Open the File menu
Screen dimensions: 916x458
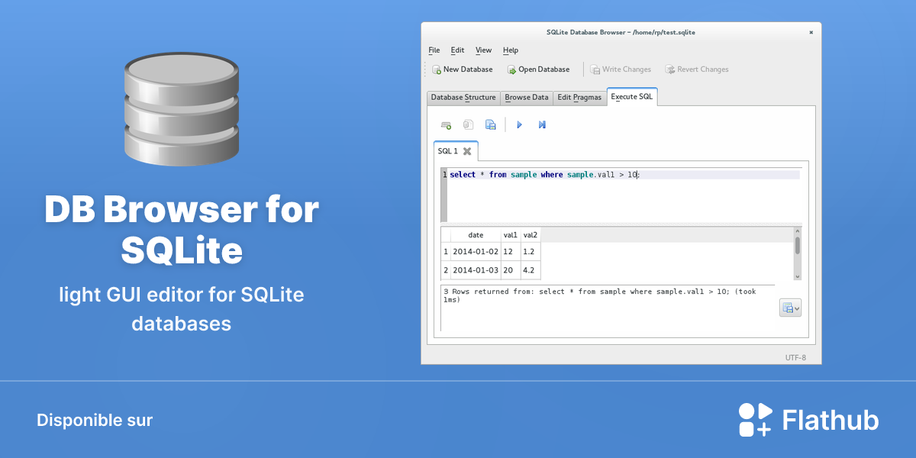(434, 50)
